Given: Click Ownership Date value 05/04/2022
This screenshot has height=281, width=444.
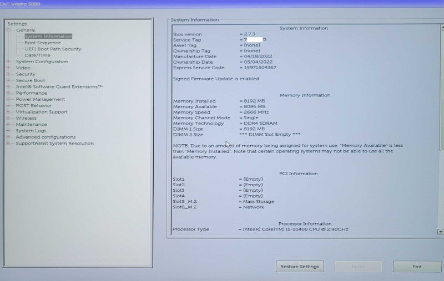Looking at the screenshot, I should (x=258, y=62).
